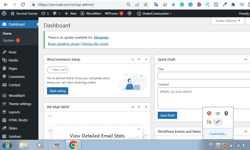Screen dimensions: 250x150
Task: Open Layouts in the sidebar
Action: pos(14,112)
